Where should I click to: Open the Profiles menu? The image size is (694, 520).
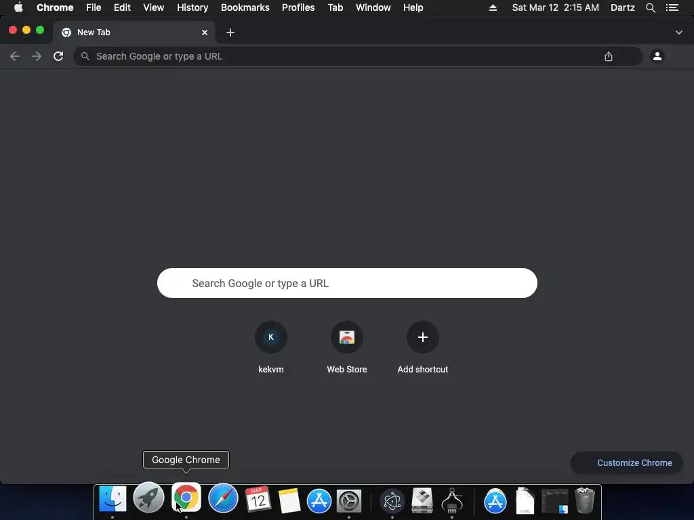pyautogui.click(x=298, y=7)
